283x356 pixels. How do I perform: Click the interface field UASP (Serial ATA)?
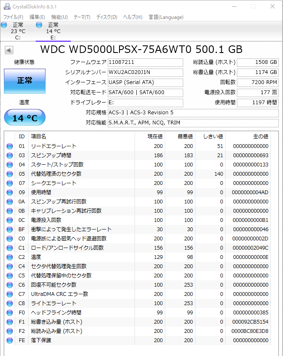pos(145,83)
